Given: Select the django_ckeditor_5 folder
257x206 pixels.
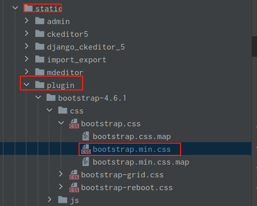Looking at the screenshot, I should point(80,47).
